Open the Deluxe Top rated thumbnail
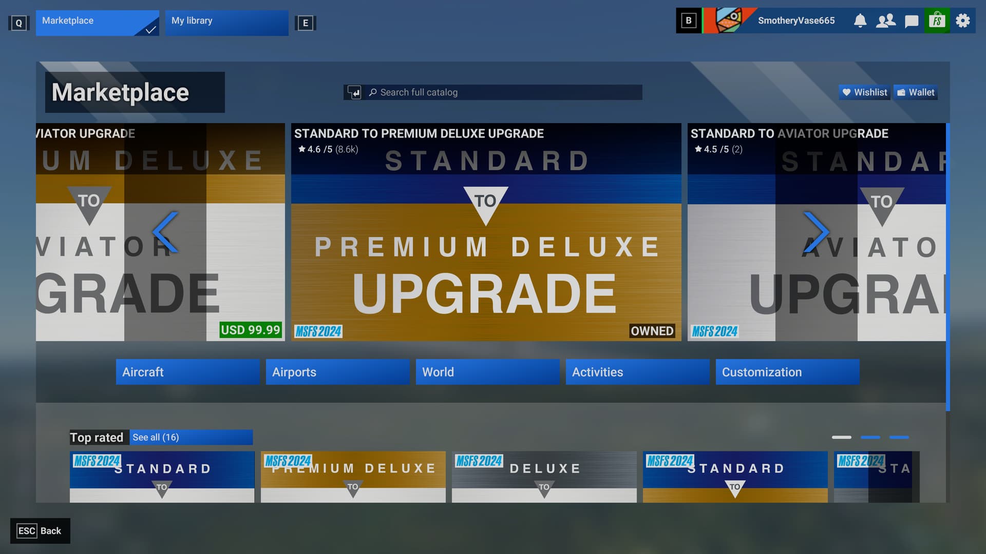 pyautogui.click(x=544, y=477)
